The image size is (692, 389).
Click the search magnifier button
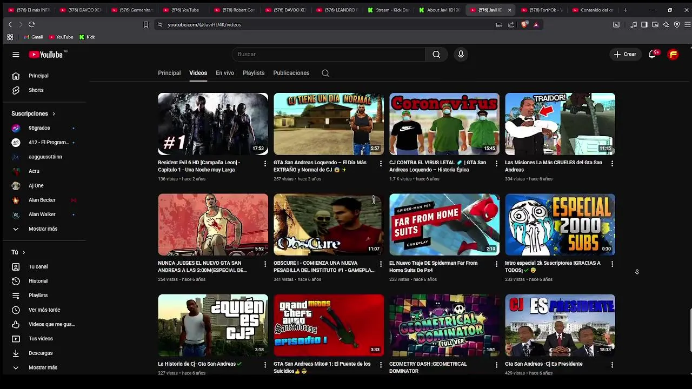click(436, 54)
